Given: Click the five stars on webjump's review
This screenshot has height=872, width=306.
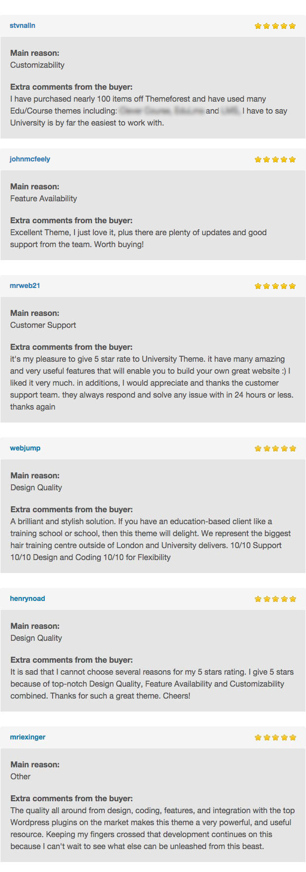Looking at the screenshot, I should pos(275,448).
